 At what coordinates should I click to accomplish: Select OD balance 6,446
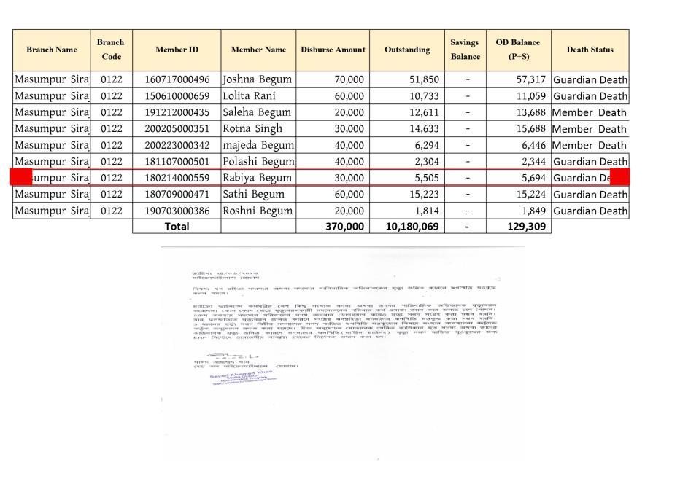tap(533, 145)
